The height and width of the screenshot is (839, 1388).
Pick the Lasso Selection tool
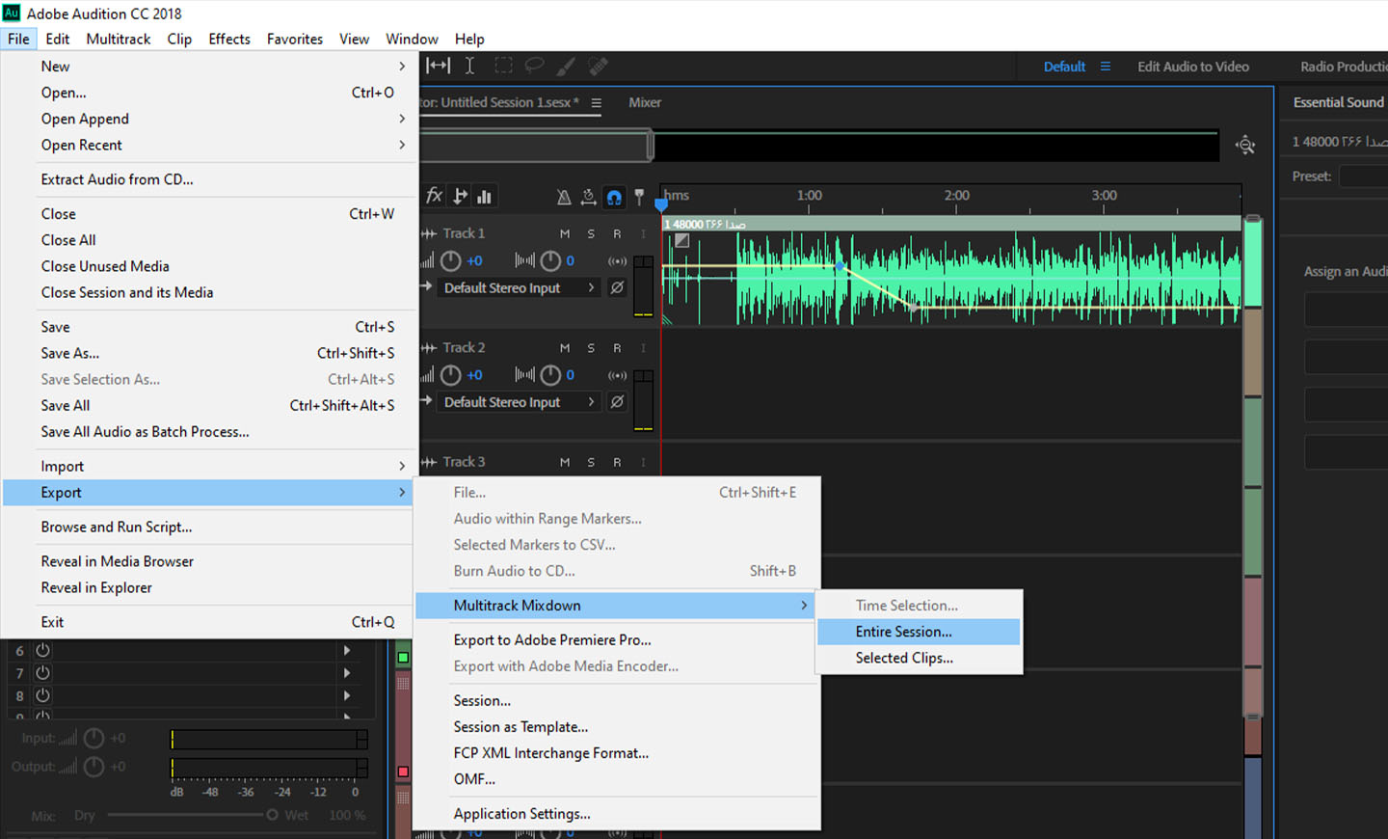click(534, 66)
